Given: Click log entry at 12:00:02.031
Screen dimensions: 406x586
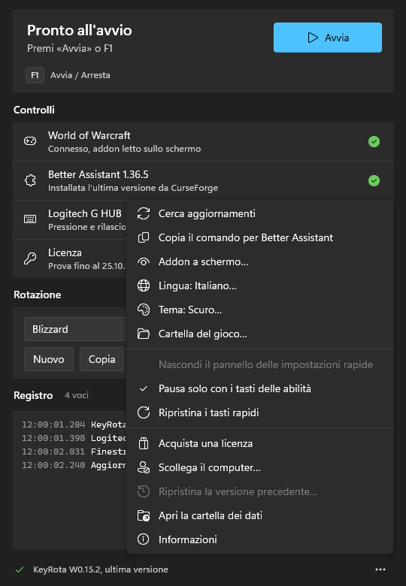Looking at the screenshot, I should point(74,452).
